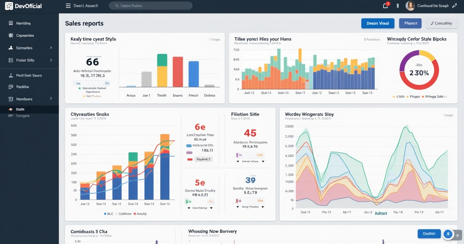Viewport: 464px width, 244px height.
Task: Click the 5 Fange link in first card
Action: pos(214,39)
